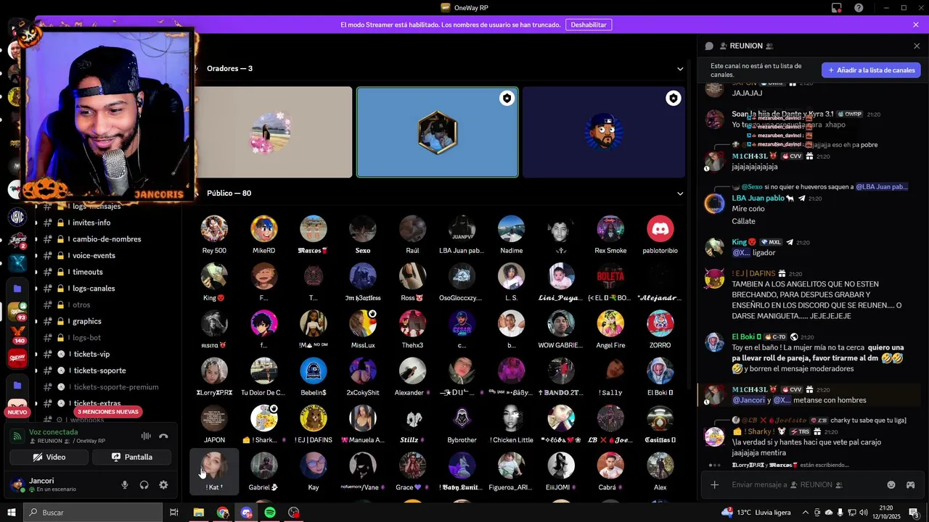Open Rex Smoke's audience avatar
Screen dimensions: 929x522
610,229
